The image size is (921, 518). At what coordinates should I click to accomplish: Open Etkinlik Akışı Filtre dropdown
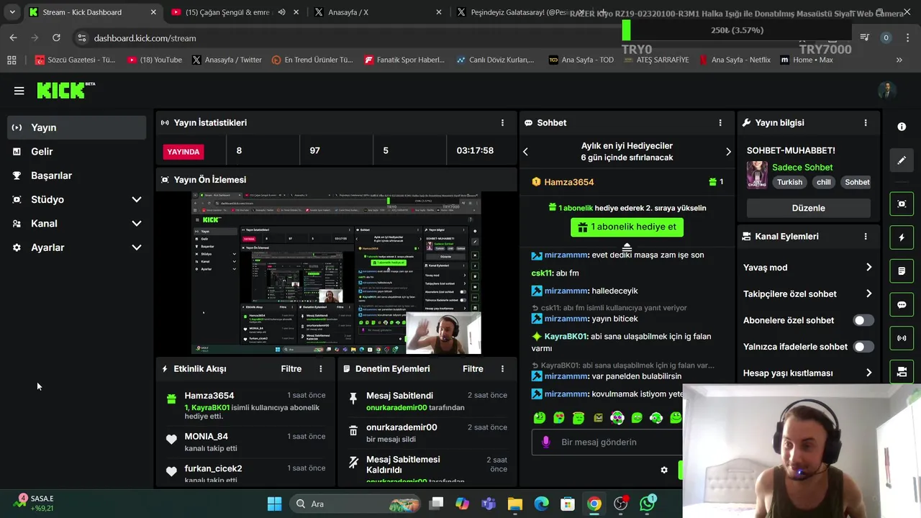pos(291,368)
